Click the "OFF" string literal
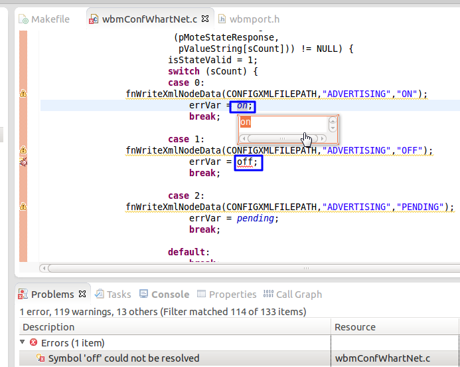460x367 pixels. pyautogui.click(x=410, y=150)
